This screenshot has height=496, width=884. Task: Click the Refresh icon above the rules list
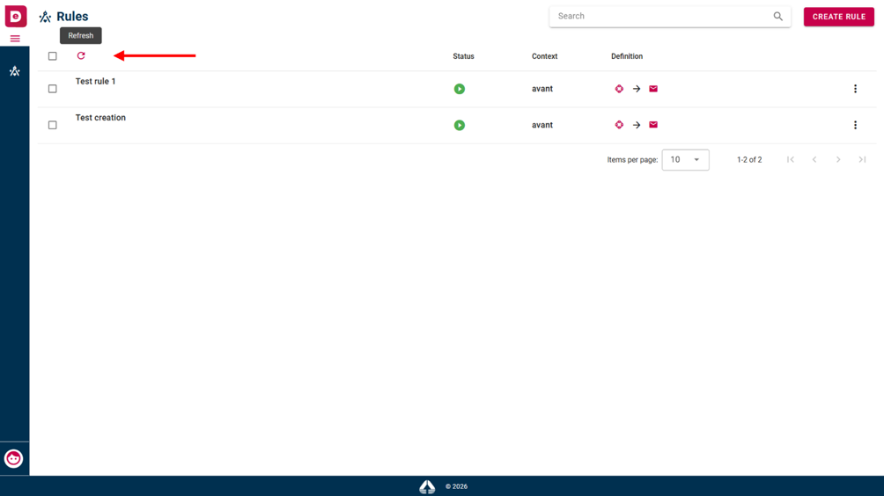coord(81,55)
